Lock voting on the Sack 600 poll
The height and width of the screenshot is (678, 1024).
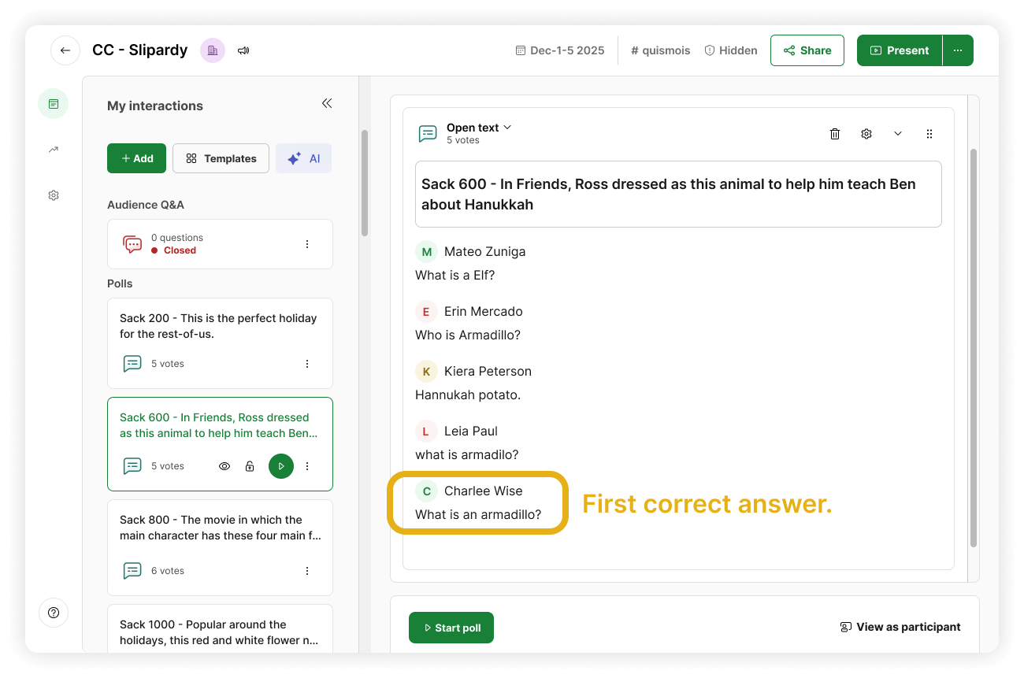250,466
